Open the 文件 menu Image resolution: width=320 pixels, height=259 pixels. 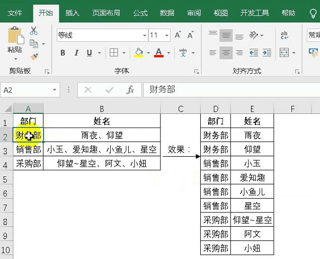[x=15, y=13]
